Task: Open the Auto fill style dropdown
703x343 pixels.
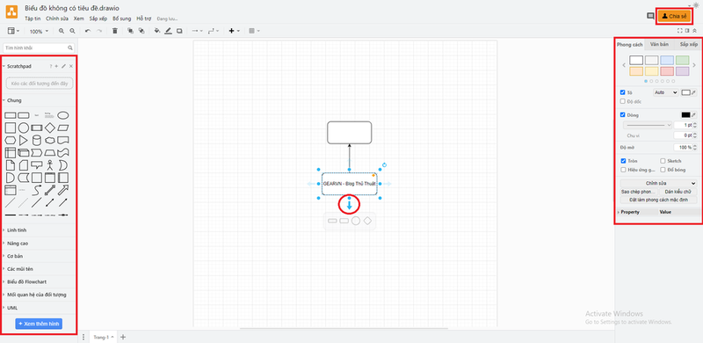Action: coord(665,92)
